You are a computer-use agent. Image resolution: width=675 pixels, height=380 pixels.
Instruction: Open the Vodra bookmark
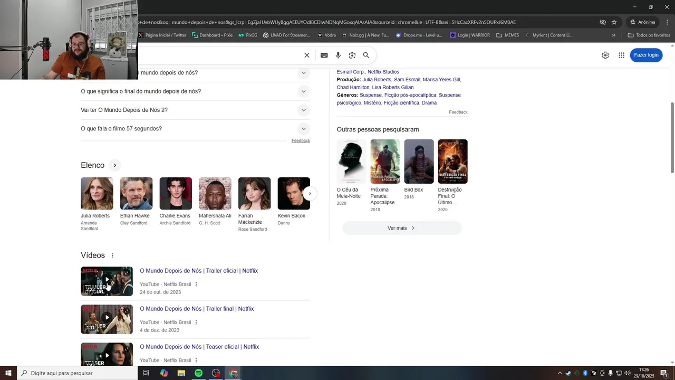tap(326, 35)
